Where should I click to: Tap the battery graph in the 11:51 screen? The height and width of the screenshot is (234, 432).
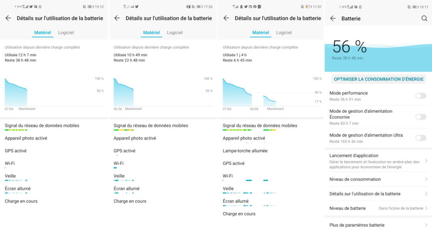point(272,92)
